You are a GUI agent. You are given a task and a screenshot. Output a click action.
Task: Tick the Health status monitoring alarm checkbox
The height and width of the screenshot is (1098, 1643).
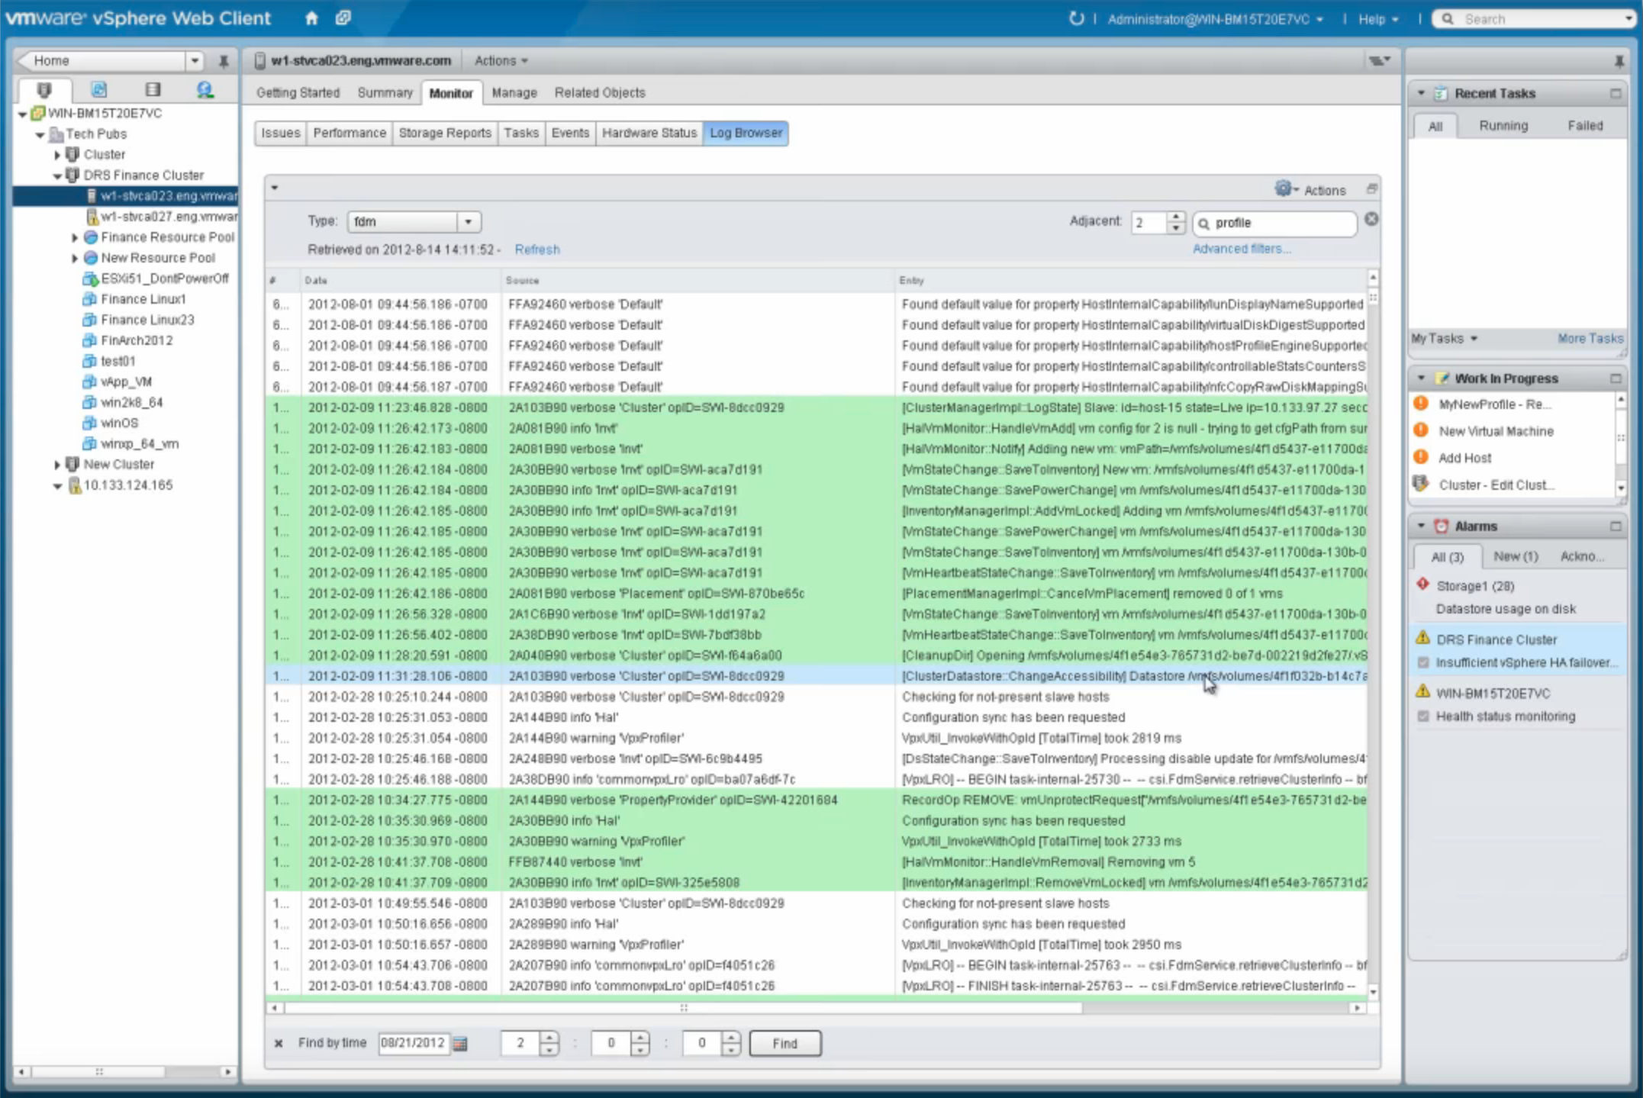1423,716
